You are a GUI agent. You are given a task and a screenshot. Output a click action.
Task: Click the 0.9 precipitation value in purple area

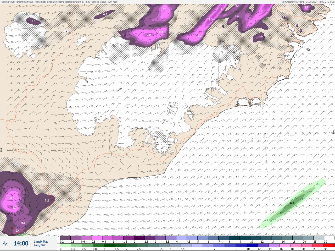click(149, 35)
